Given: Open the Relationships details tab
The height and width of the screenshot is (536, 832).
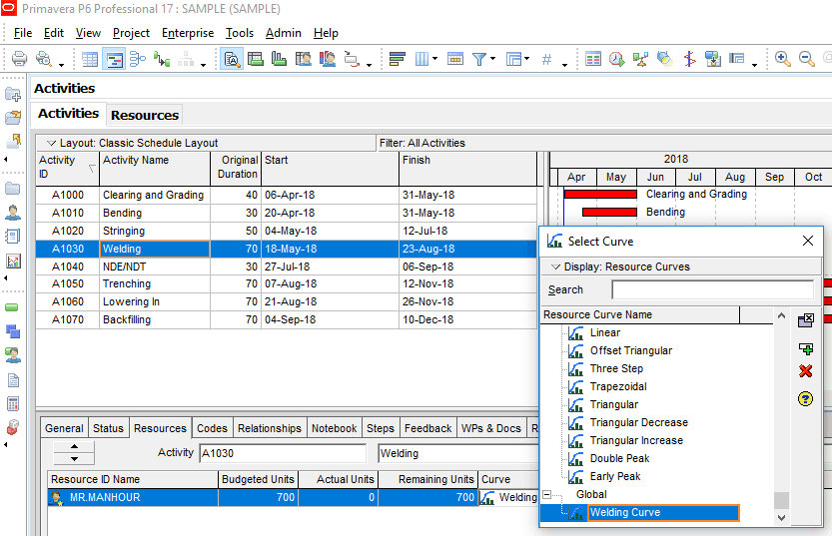Looking at the screenshot, I should [270, 428].
